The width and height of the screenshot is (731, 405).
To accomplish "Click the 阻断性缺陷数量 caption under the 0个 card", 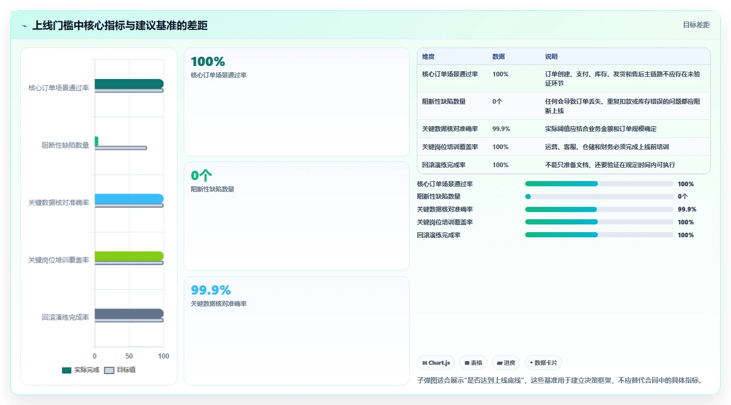I will (x=213, y=189).
